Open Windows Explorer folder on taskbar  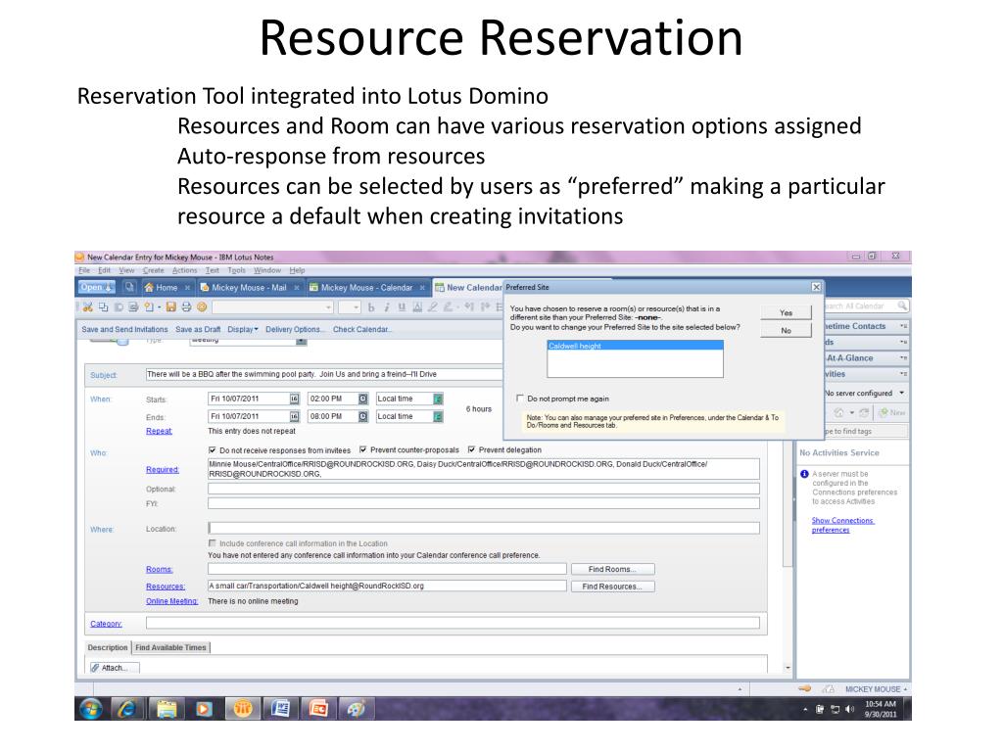pos(167,709)
